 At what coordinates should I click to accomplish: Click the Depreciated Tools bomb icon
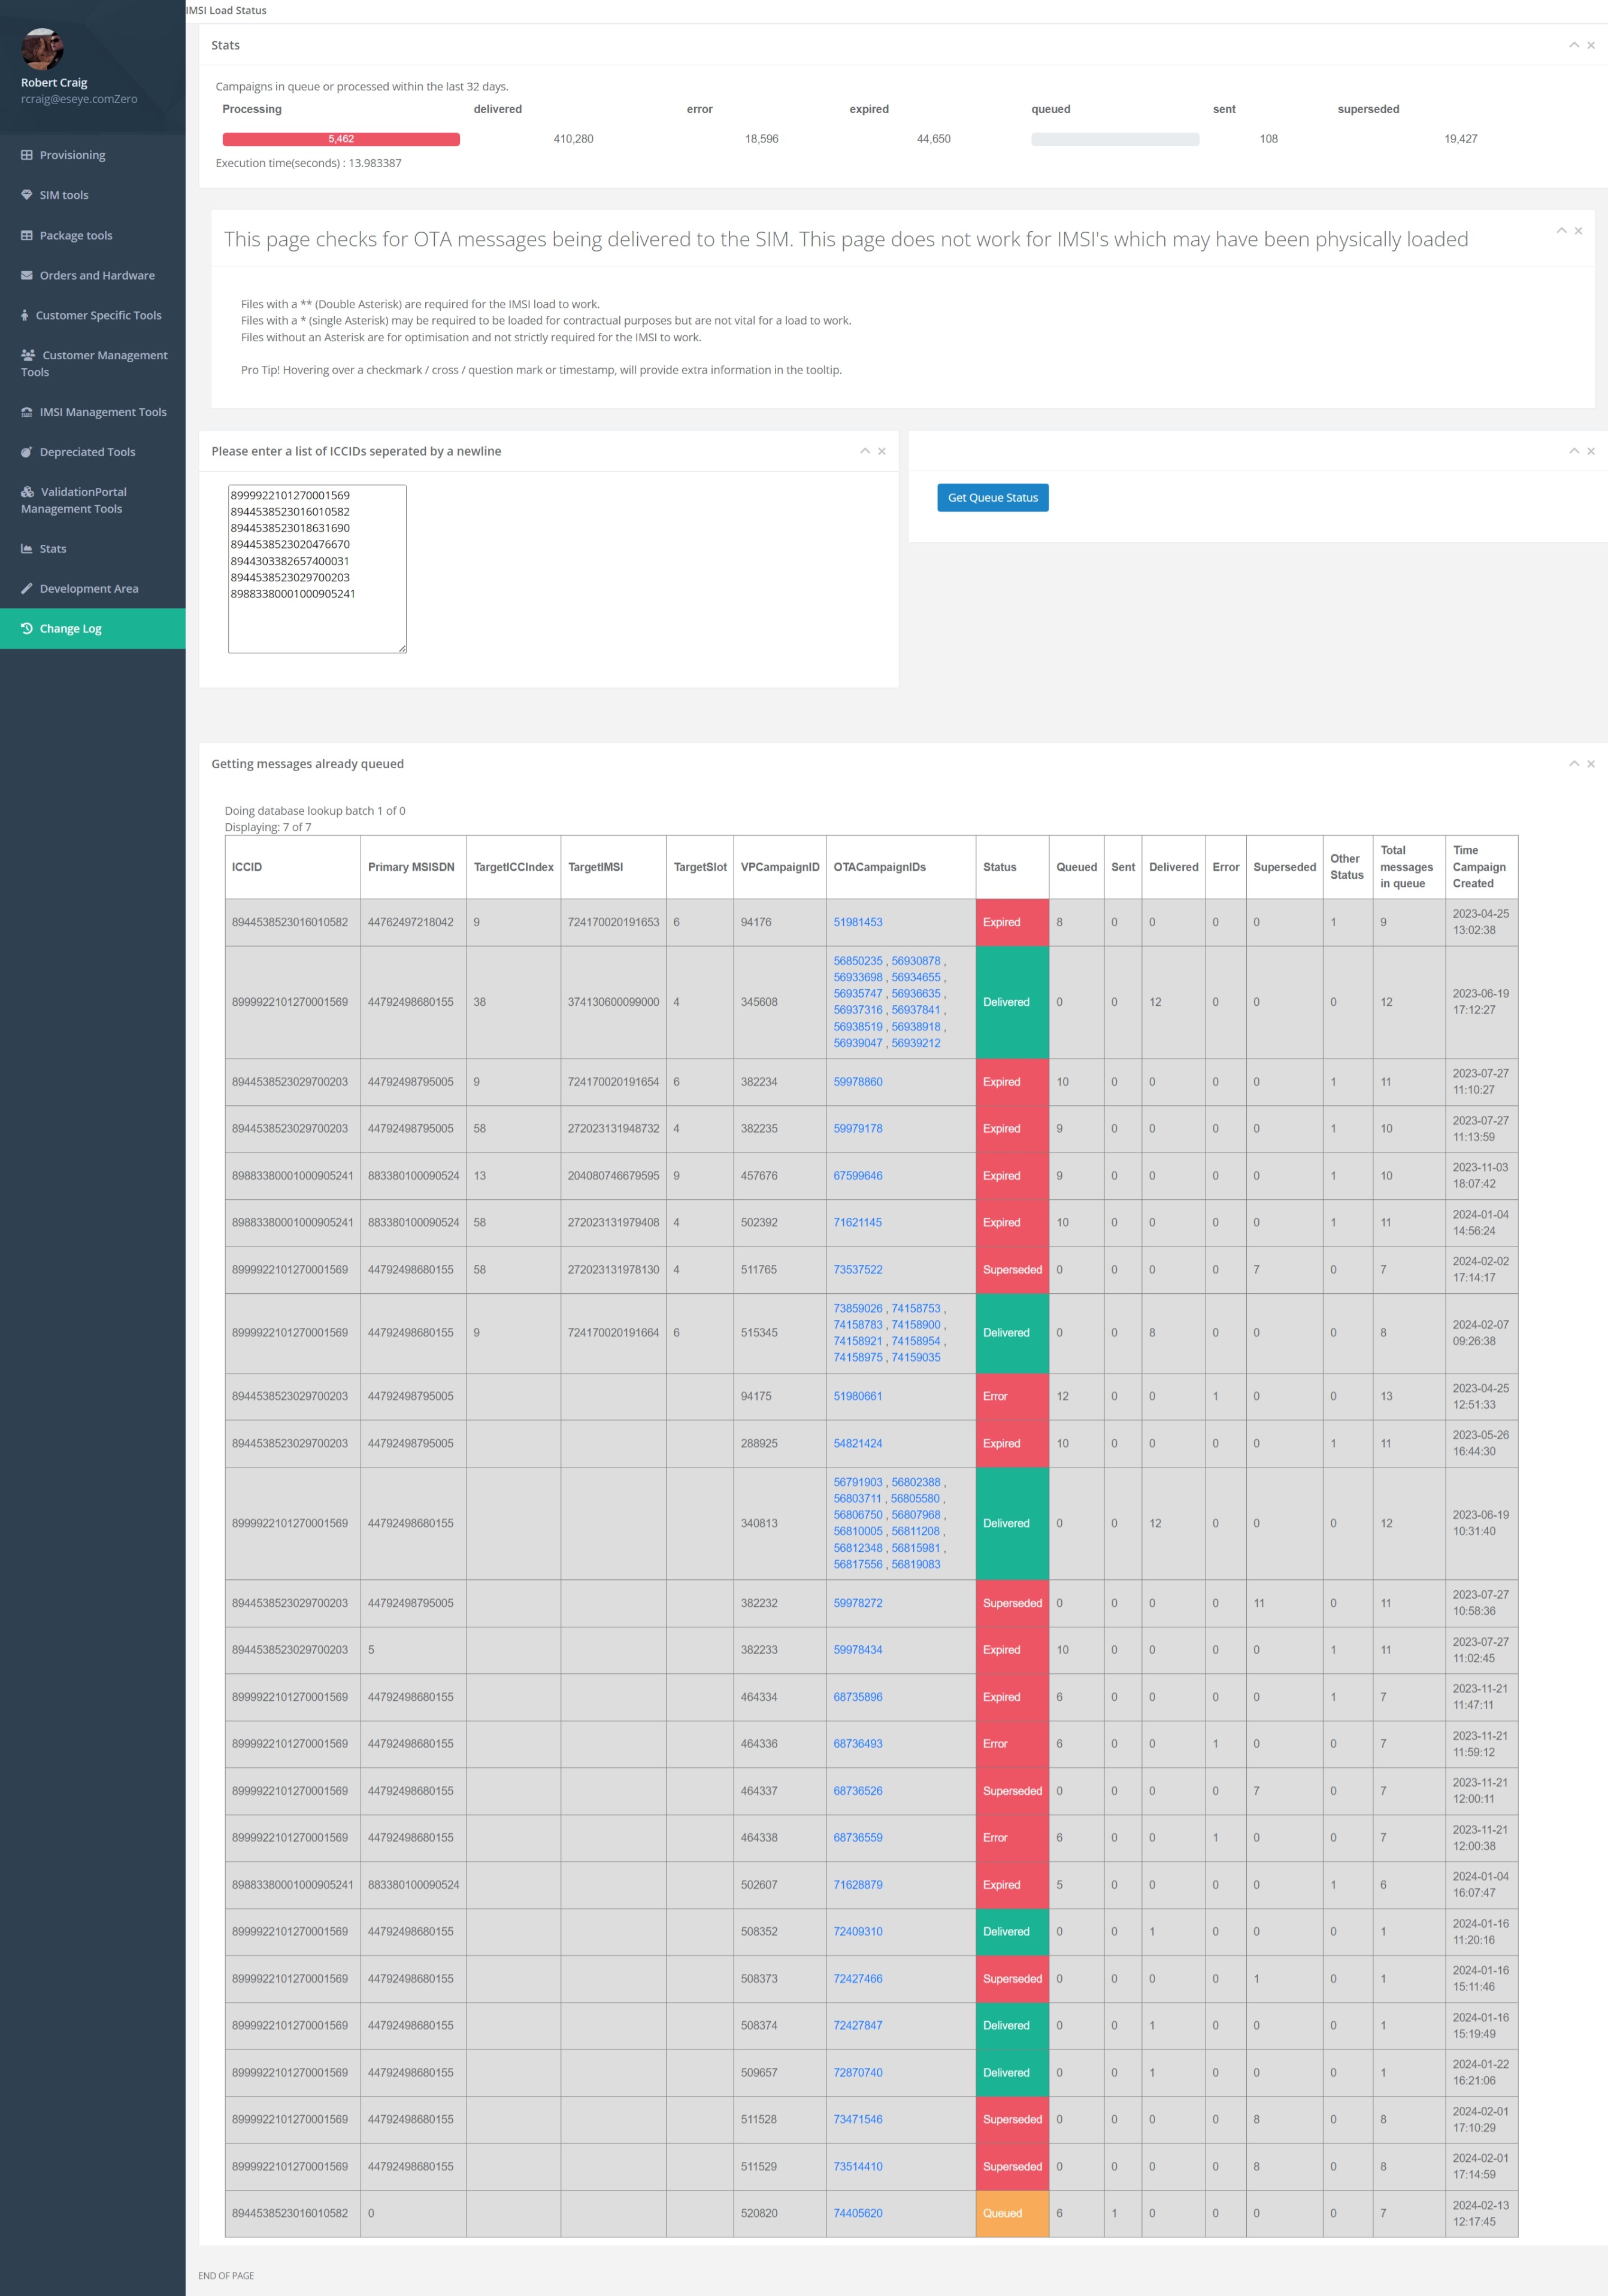[x=27, y=452]
